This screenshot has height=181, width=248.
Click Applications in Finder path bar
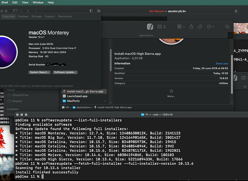(x=82, y=107)
